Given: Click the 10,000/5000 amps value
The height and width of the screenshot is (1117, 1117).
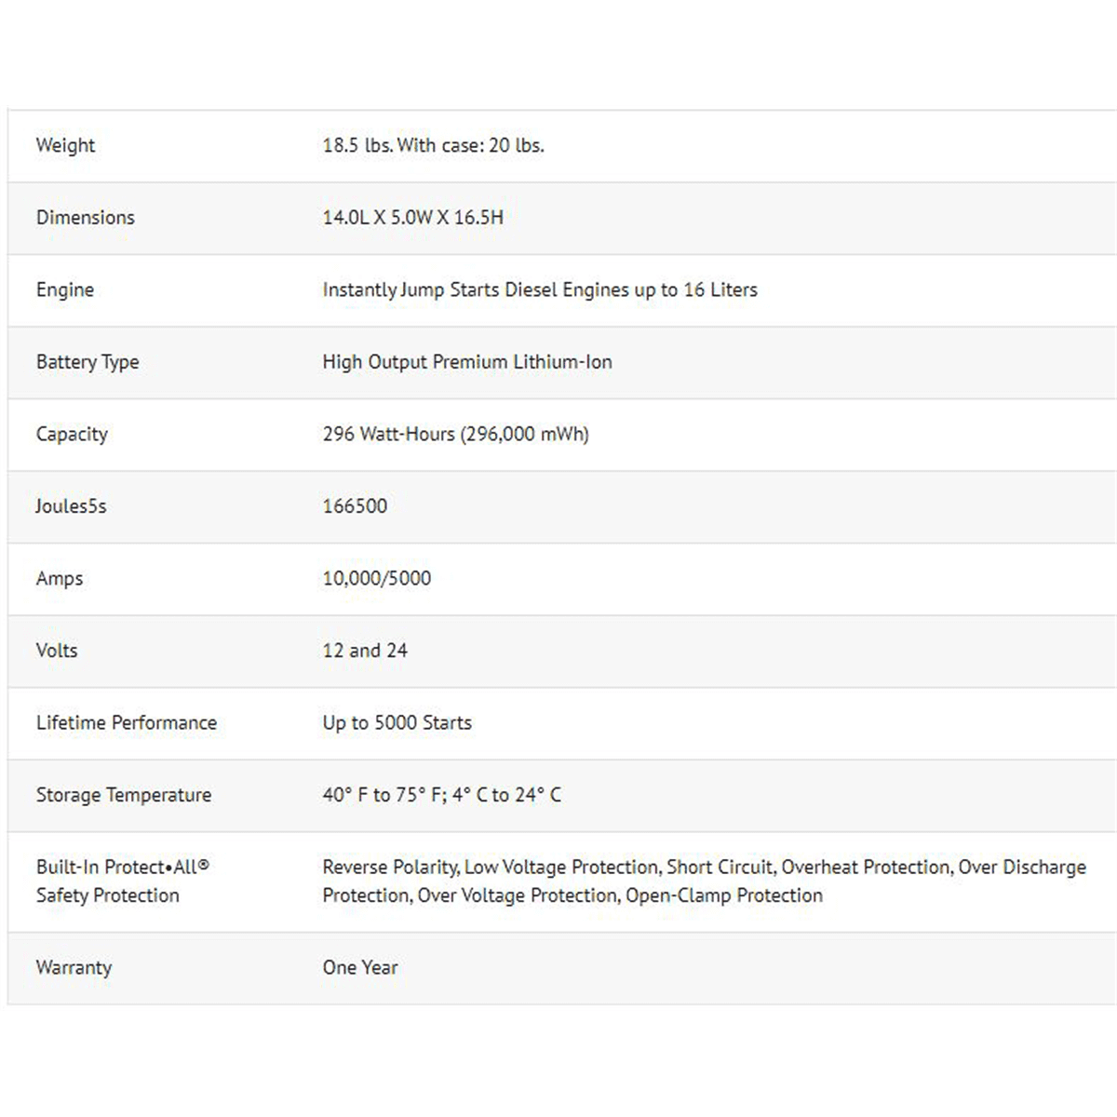Looking at the screenshot, I should (x=376, y=578).
